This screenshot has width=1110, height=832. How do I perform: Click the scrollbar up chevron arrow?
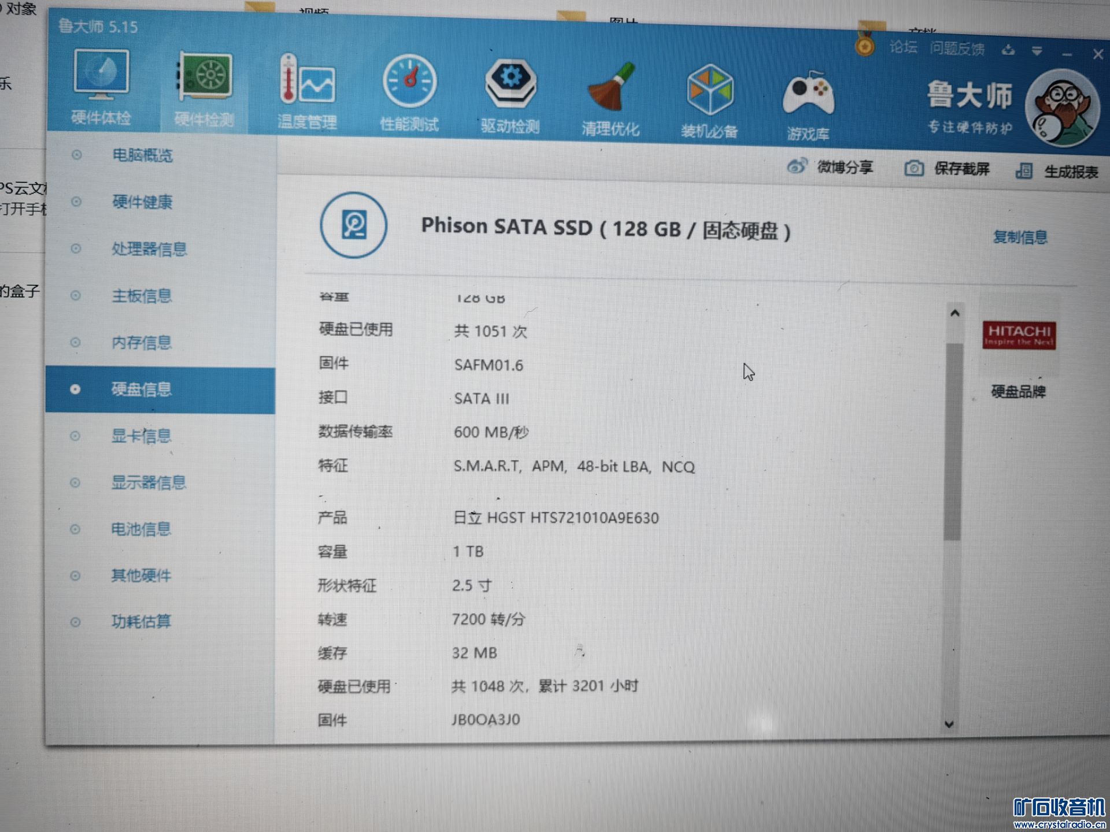[x=955, y=313]
